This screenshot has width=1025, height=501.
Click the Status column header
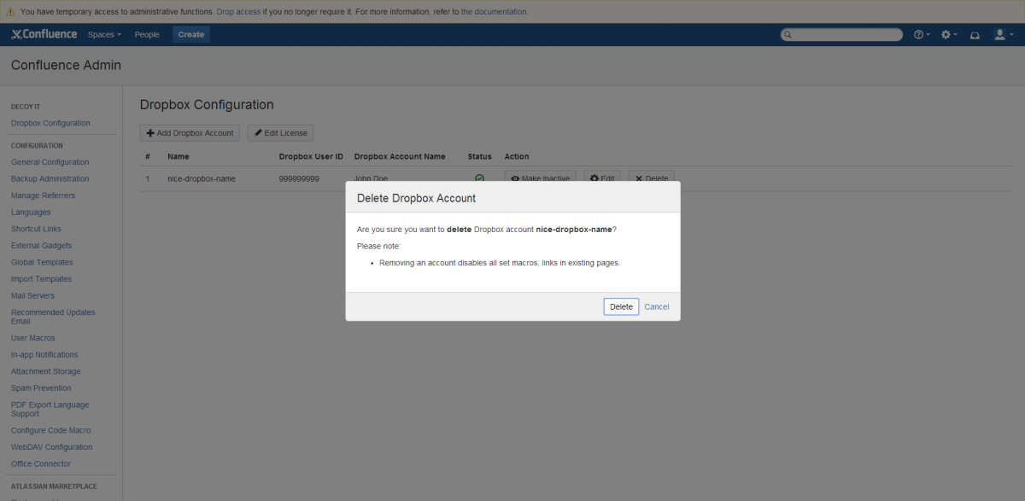click(x=480, y=157)
